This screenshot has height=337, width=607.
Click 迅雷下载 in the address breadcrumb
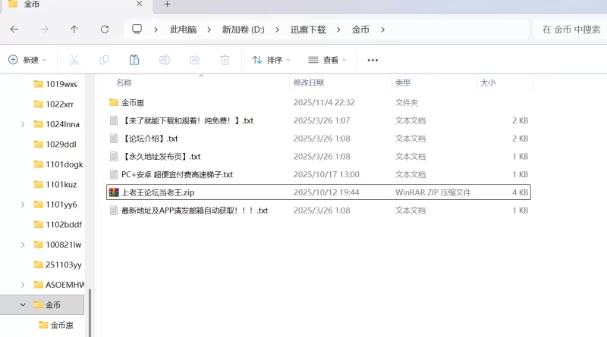pyautogui.click(x=307, y=30)
